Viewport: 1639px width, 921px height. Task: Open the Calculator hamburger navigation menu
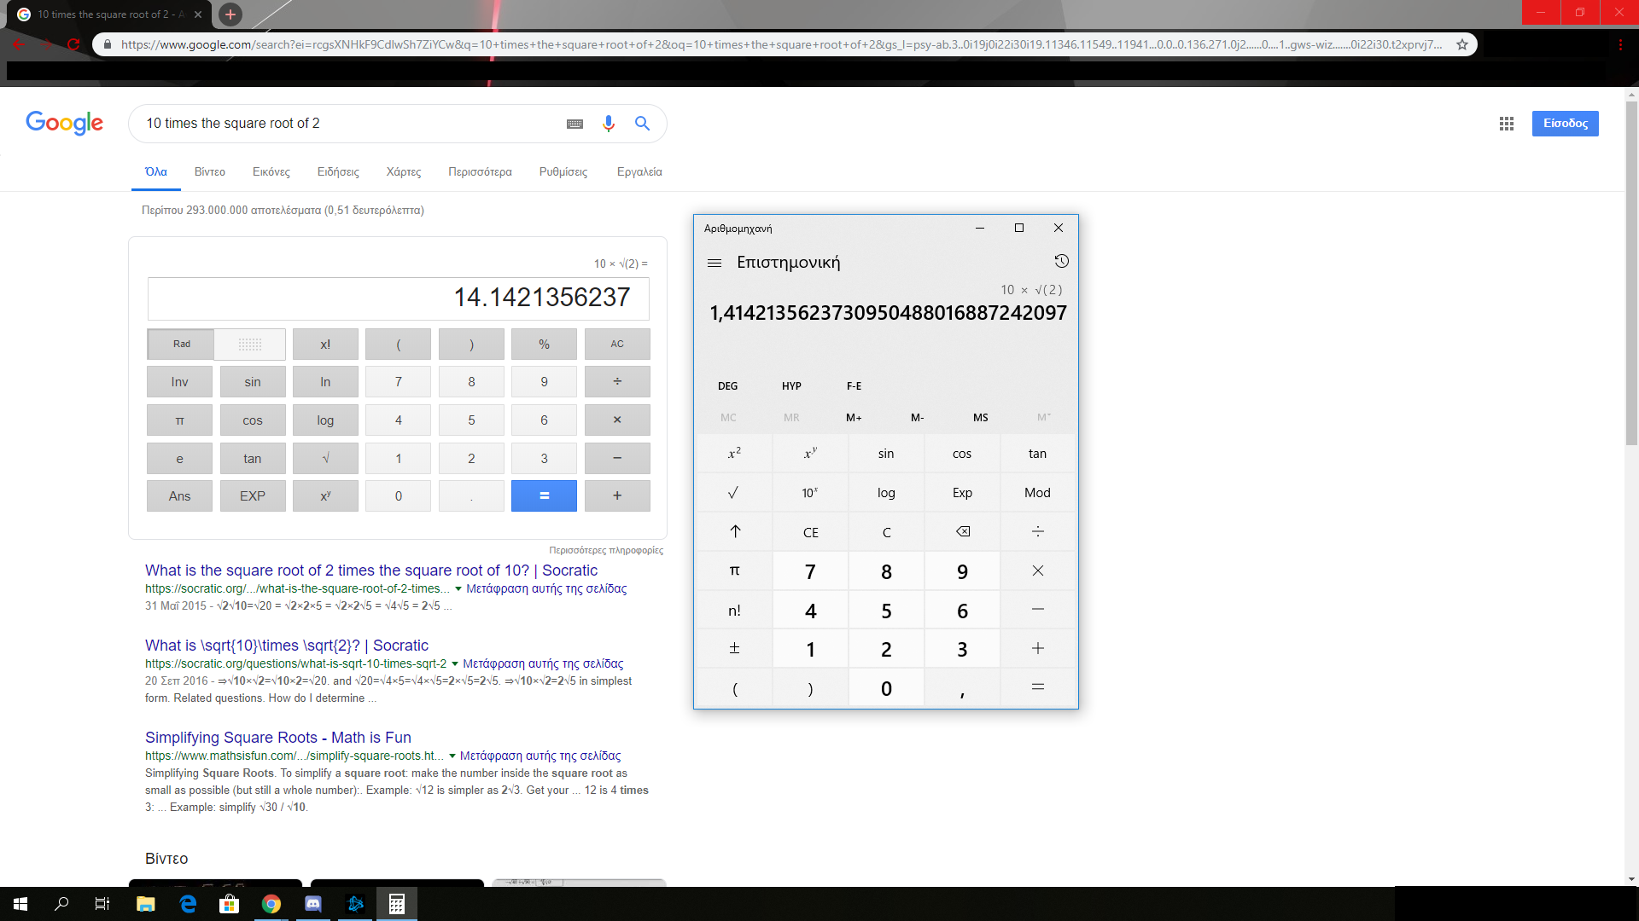click(x=715, y=263)
